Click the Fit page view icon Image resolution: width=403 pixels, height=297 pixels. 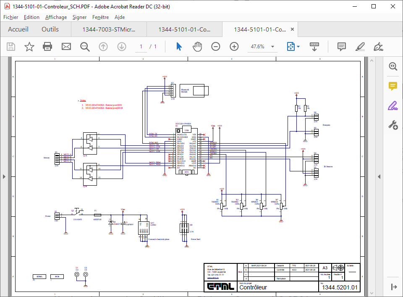coord(290,47)
